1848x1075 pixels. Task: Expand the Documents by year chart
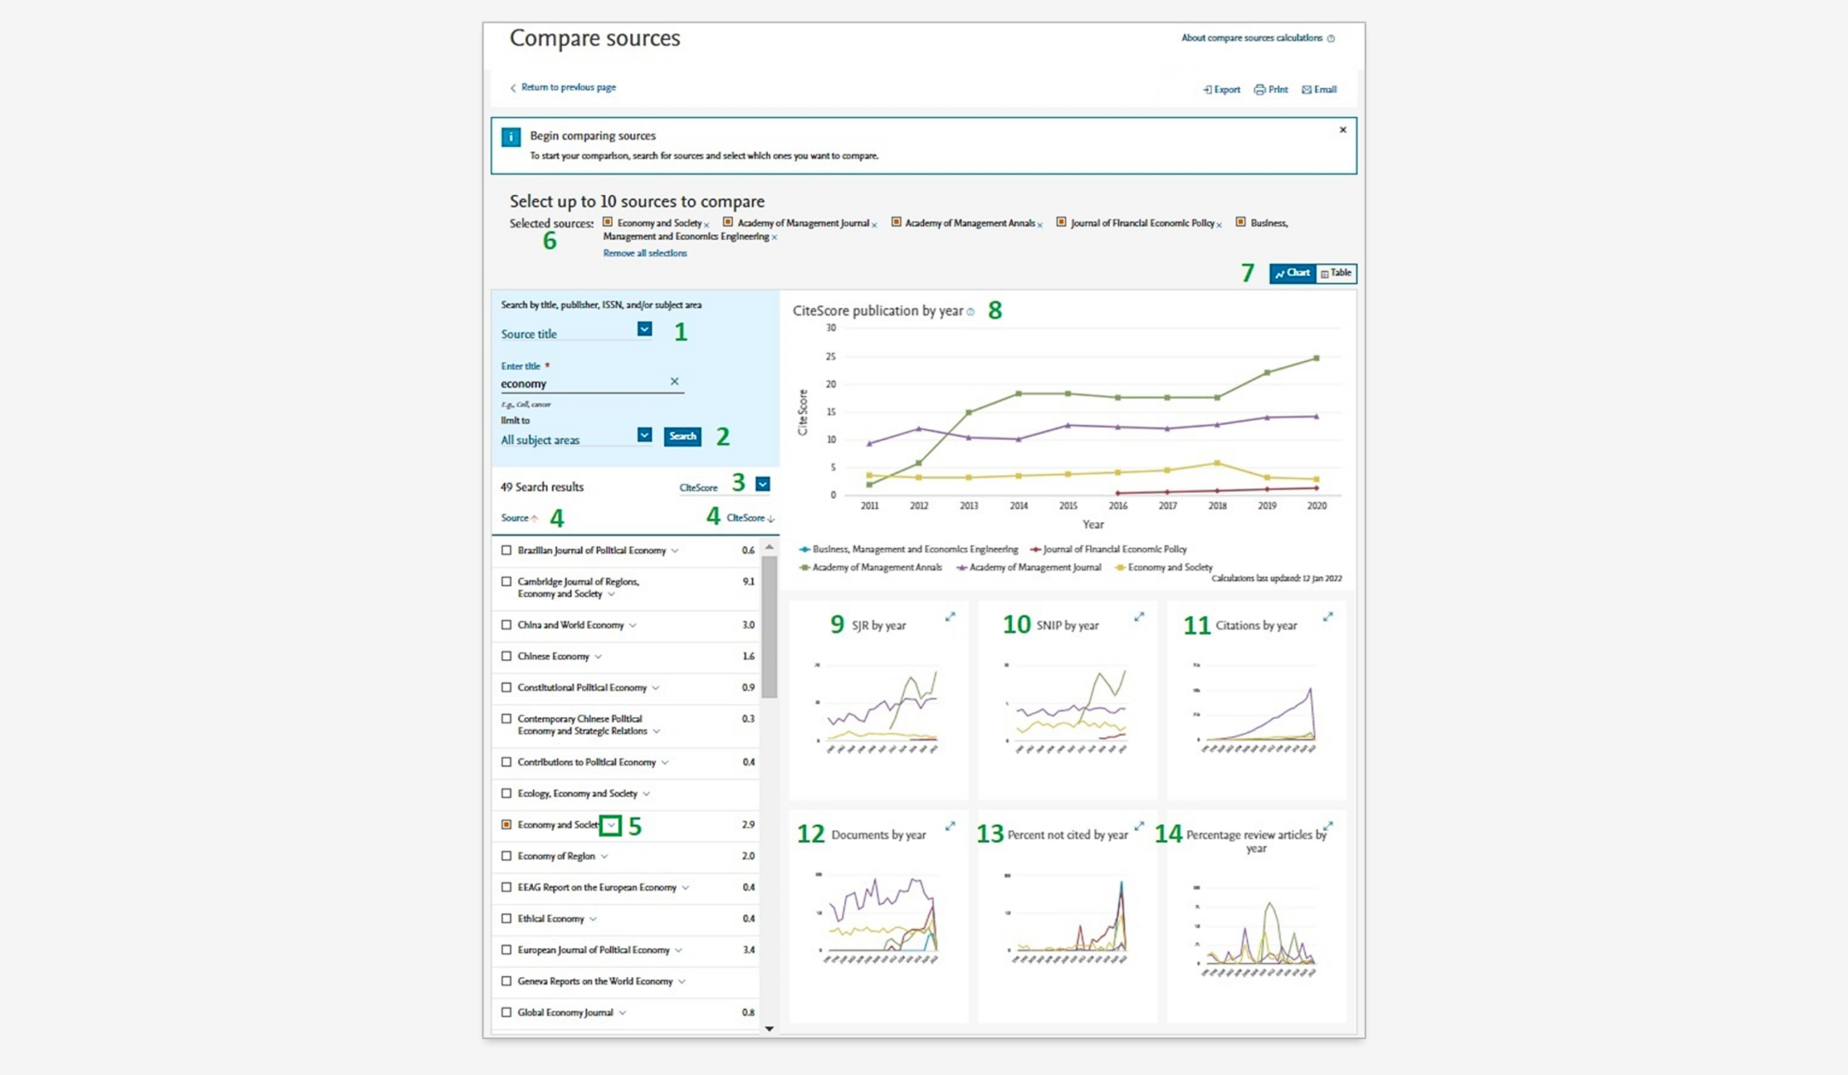[950, 826]
